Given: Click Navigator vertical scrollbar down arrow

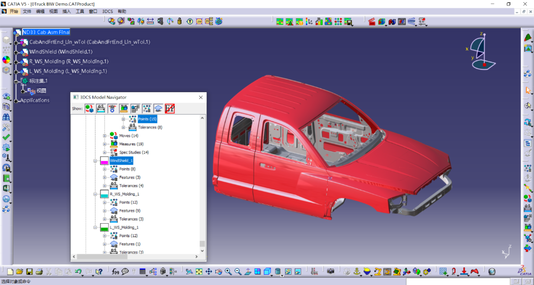Looking at the screenshot, I should tap(202, 251).
